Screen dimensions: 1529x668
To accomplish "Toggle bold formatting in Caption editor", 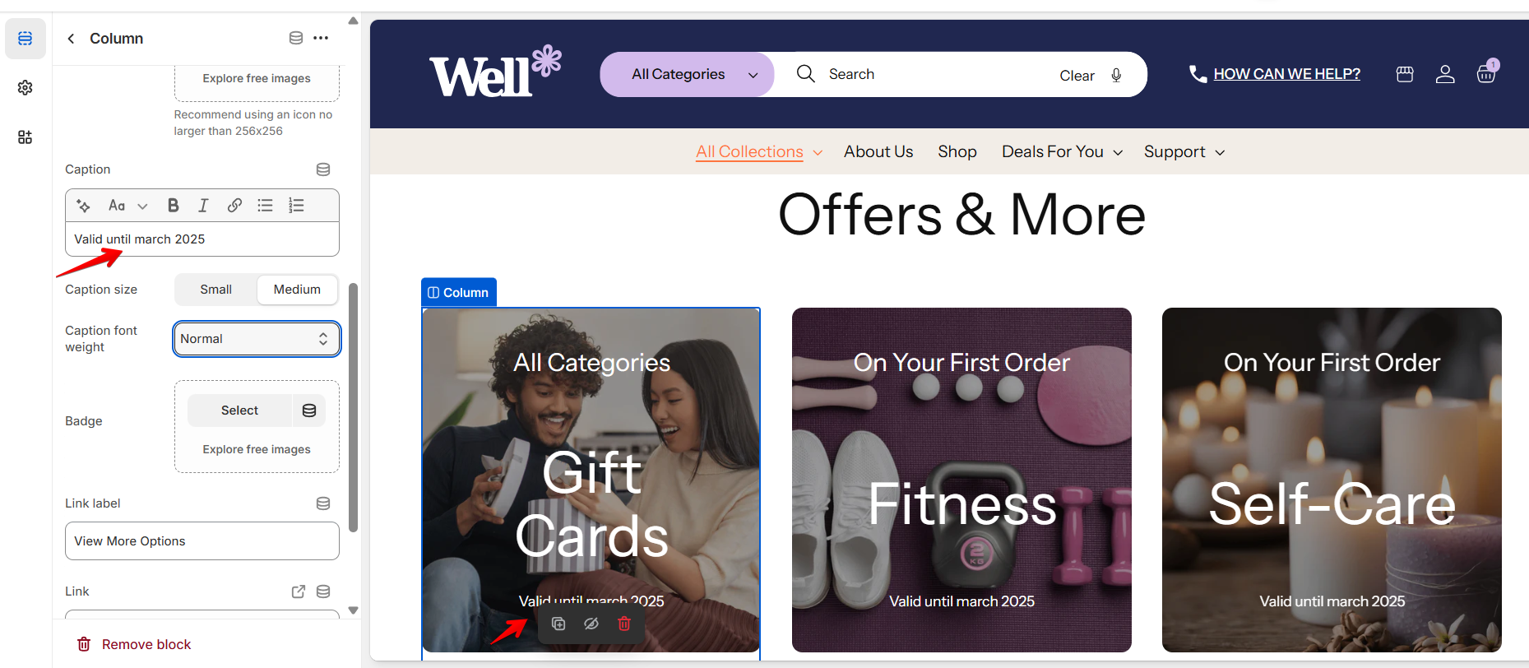I will click(x=173, y=206).
